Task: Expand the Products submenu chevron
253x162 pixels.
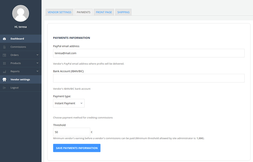Action: [x=37, y=63]
